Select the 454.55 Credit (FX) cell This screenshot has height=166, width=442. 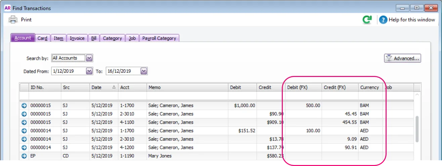tap(340, 122)
